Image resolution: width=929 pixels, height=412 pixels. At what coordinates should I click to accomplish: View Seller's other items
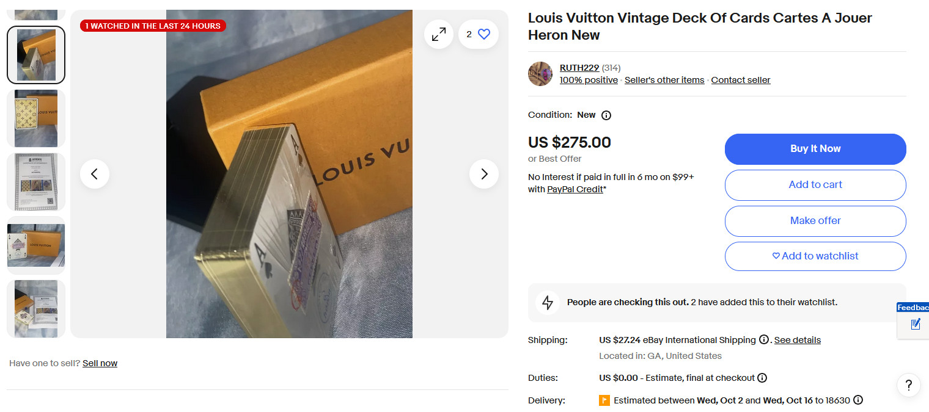point(664,80)
